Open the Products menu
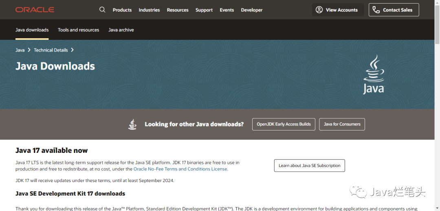440x211 pixels. 122,10
